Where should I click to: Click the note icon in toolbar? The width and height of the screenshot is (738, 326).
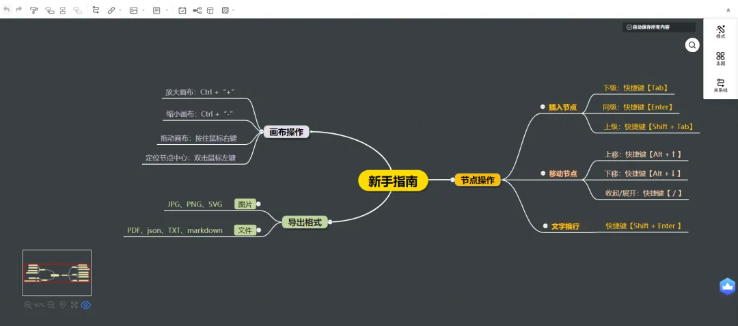click(156, 10)
